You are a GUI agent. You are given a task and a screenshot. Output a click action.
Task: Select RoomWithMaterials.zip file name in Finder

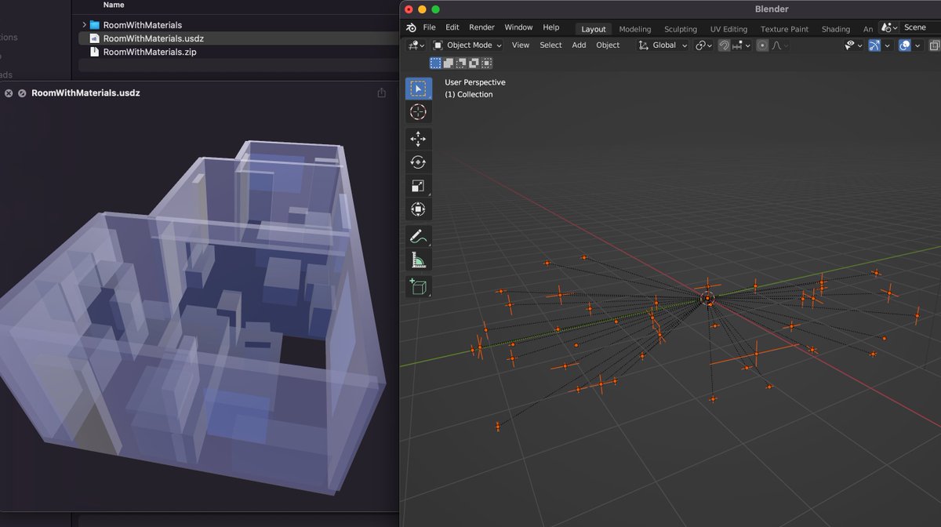(150, 52)
